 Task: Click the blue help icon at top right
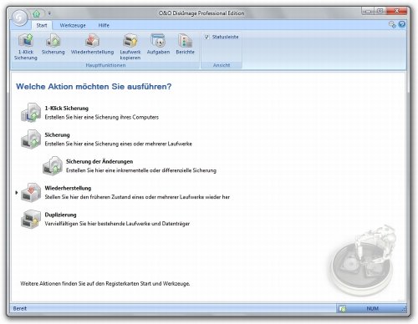point(401,24)
